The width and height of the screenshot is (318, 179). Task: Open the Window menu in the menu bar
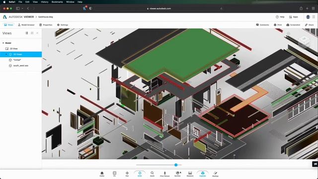(x=70, y=2)
